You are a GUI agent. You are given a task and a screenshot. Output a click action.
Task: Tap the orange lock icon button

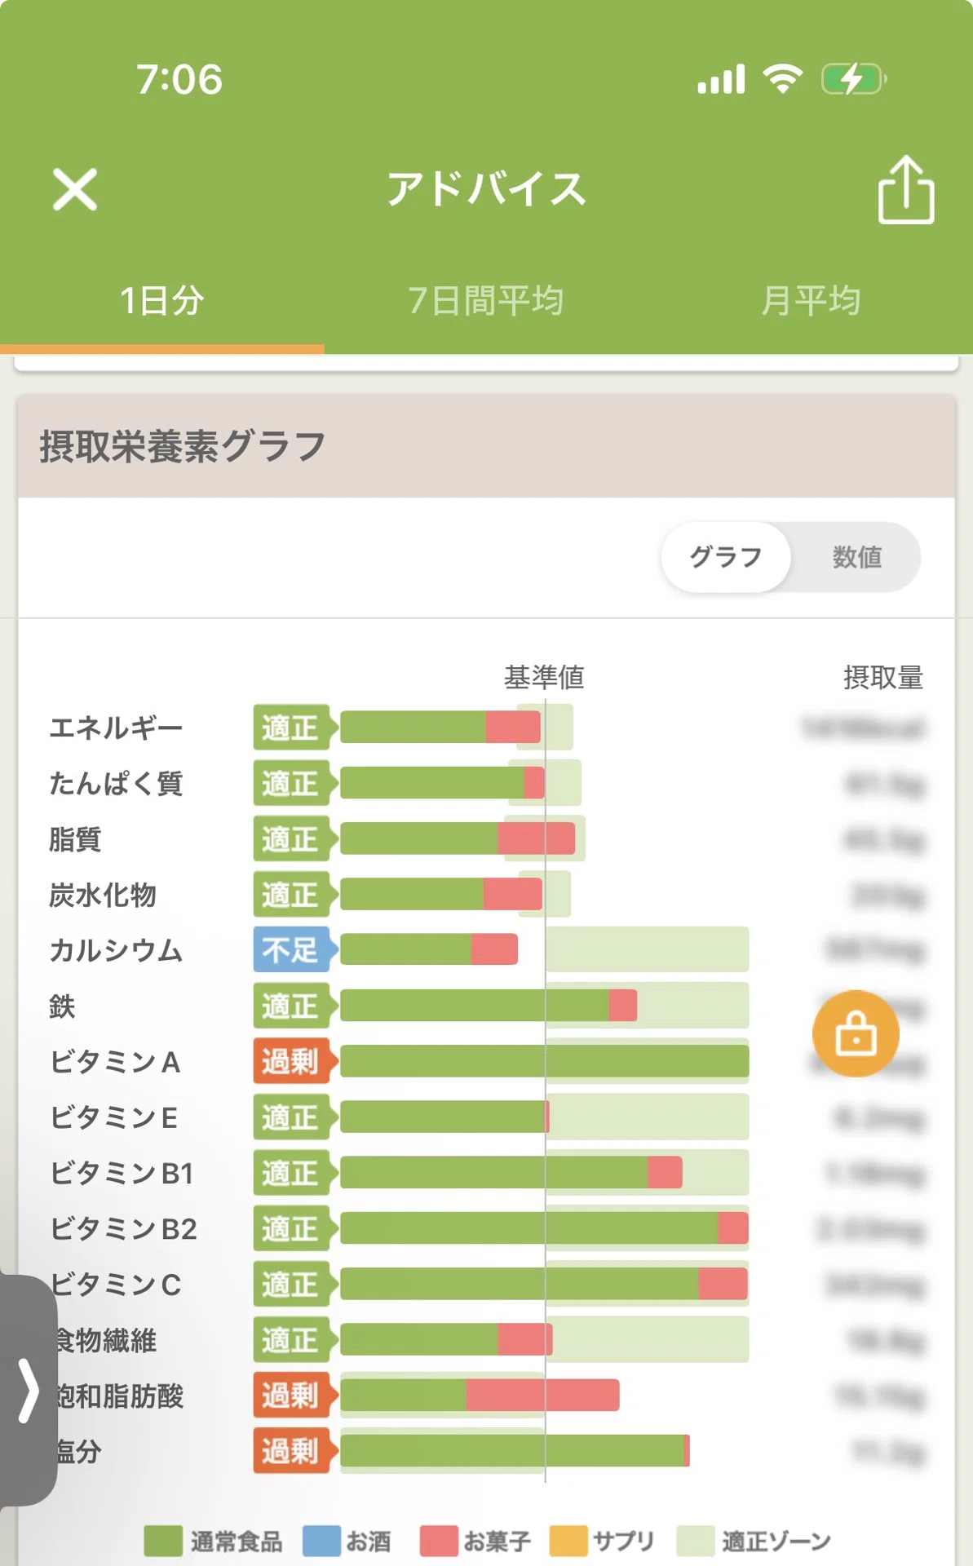coord(856,1033)
